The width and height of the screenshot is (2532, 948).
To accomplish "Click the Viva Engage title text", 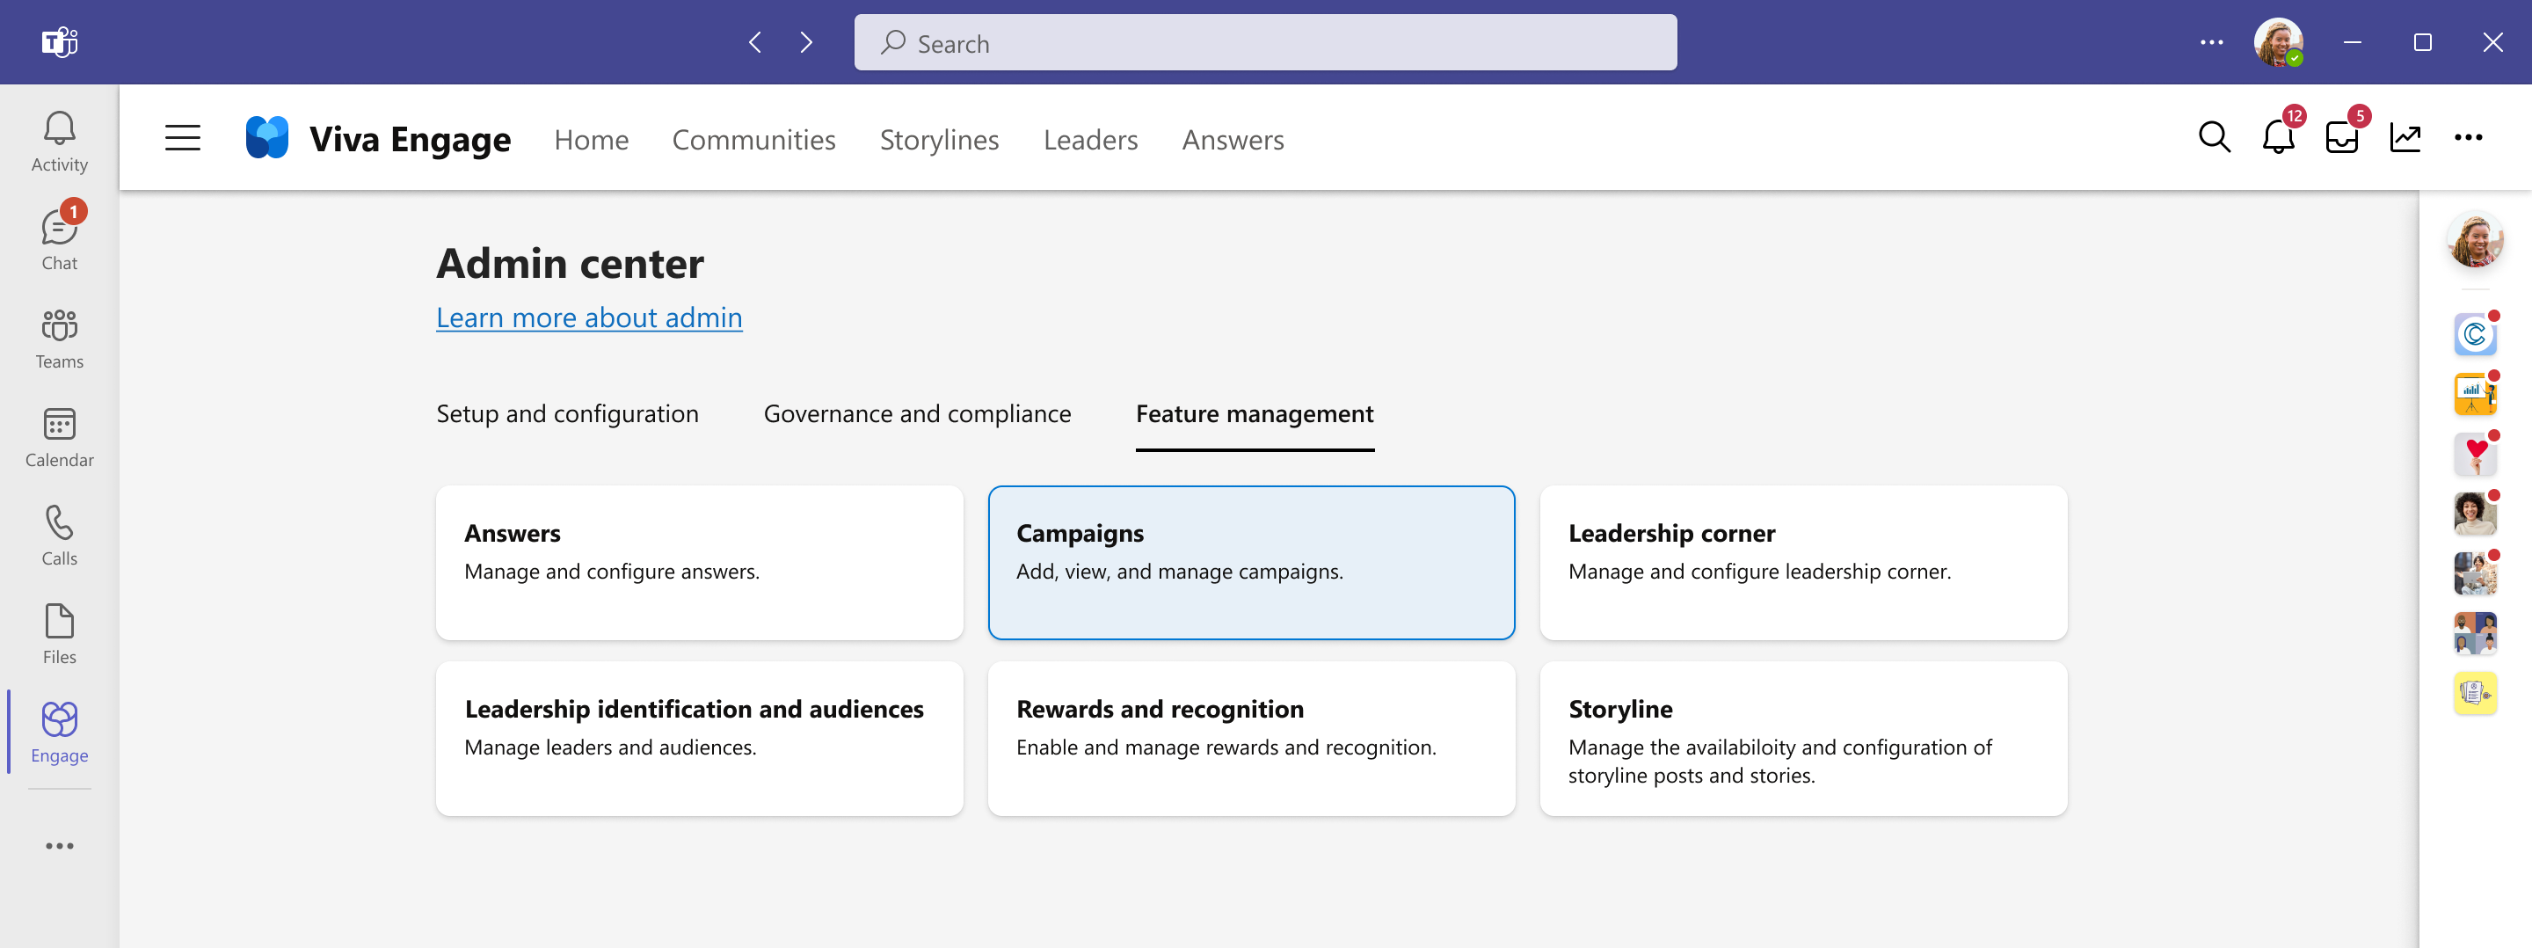I will tap(410, 139).
